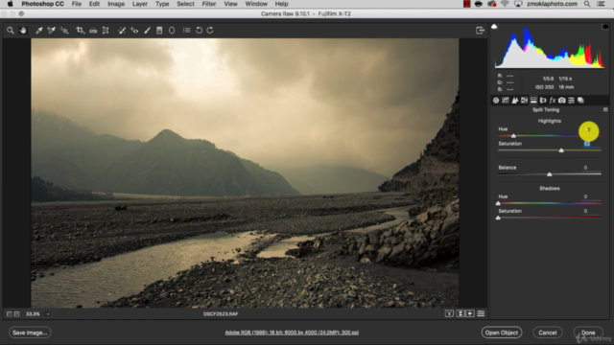Select the Targeted Adjustment tool
The image size is (614, 345).
64,30
